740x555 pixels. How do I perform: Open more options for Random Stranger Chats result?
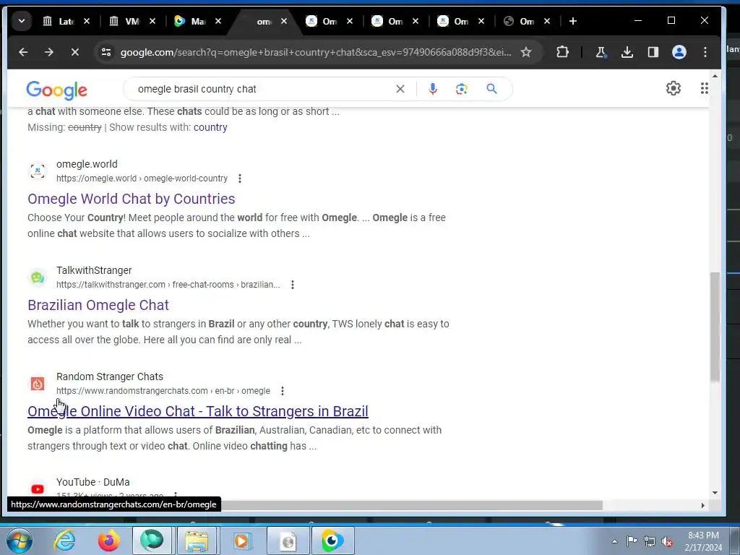283,391
